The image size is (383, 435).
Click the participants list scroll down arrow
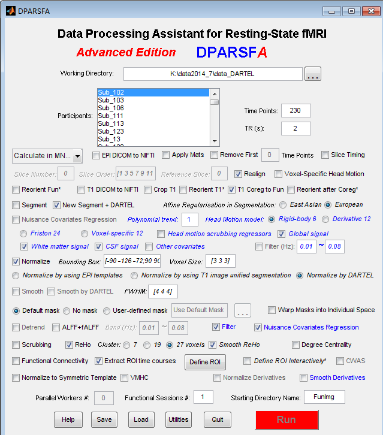(215, 141)
